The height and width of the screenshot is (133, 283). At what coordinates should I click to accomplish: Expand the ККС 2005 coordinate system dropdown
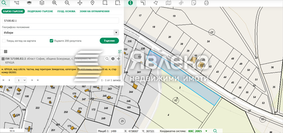pyautogui.click(x=207, y=131)
